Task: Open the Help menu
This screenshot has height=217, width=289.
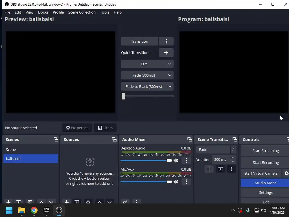Action: click(118, 12)
